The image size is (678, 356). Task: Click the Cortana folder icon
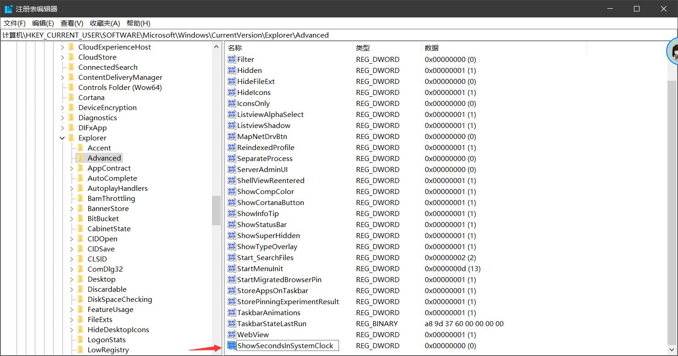pyautogui.click(x=71, y=98)
